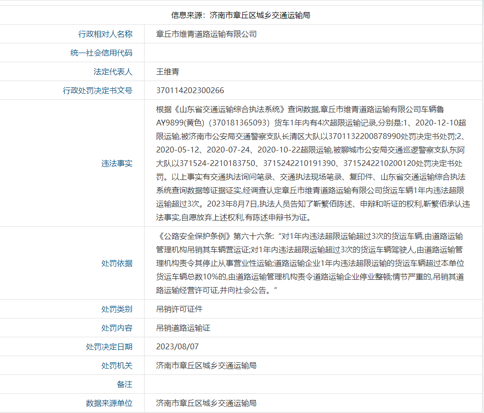This screenshot has height=413, width=484.
Task: Click the paragraph starting '《公路安全保护条例》第六十六条'
Action: (310, 263)
